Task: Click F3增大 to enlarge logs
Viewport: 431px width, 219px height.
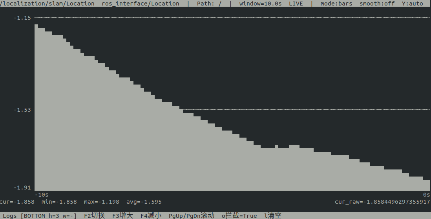Action: [x=122, y=216]
